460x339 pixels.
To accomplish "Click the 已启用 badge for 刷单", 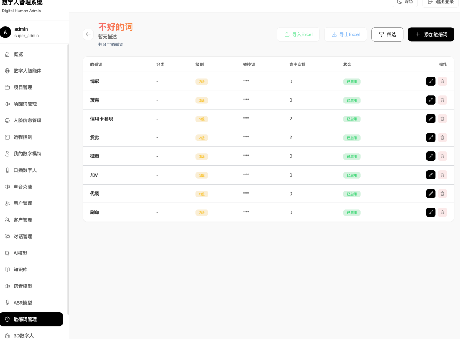I will tap(352, 213).
